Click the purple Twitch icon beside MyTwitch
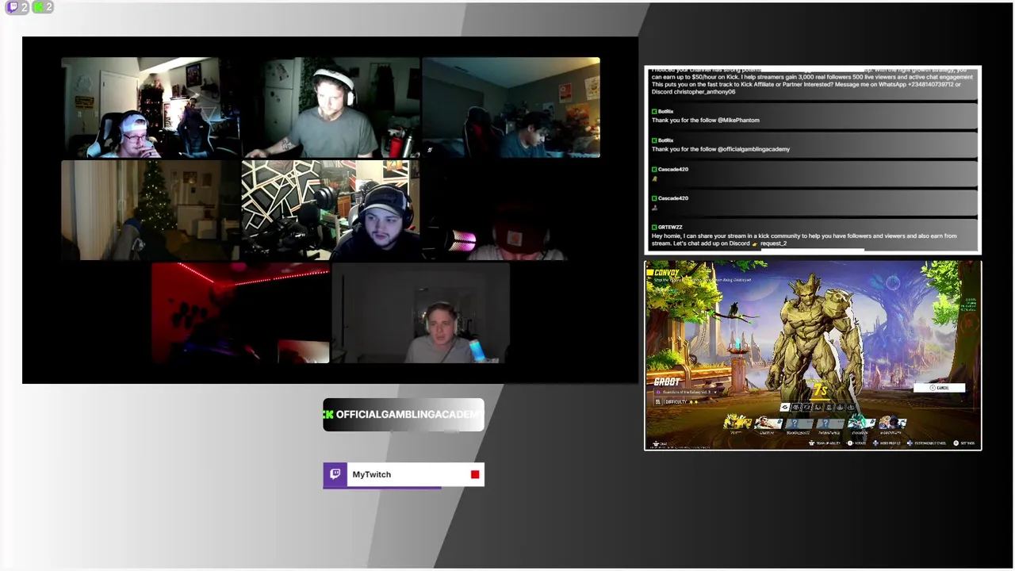The width and height of the screenshot is (1015, 571). pyautogui.click(x=335, y=474)
